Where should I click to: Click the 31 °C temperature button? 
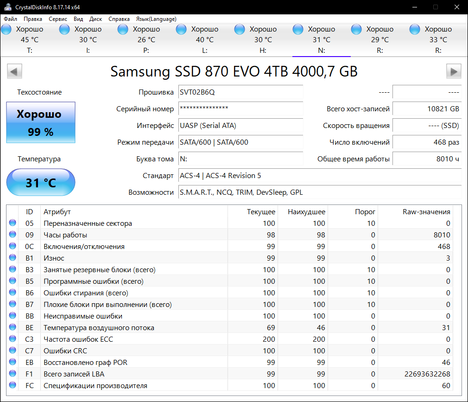[x=41, y=183]
